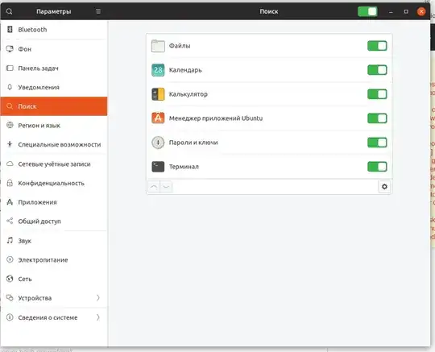Open search locations gear settings
Screen dimensions: 435x352
384,187
